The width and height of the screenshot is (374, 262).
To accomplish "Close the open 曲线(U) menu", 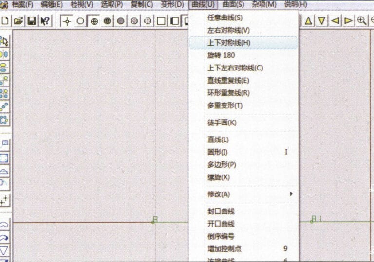I will pyautogui.click(x=203, y=4).
